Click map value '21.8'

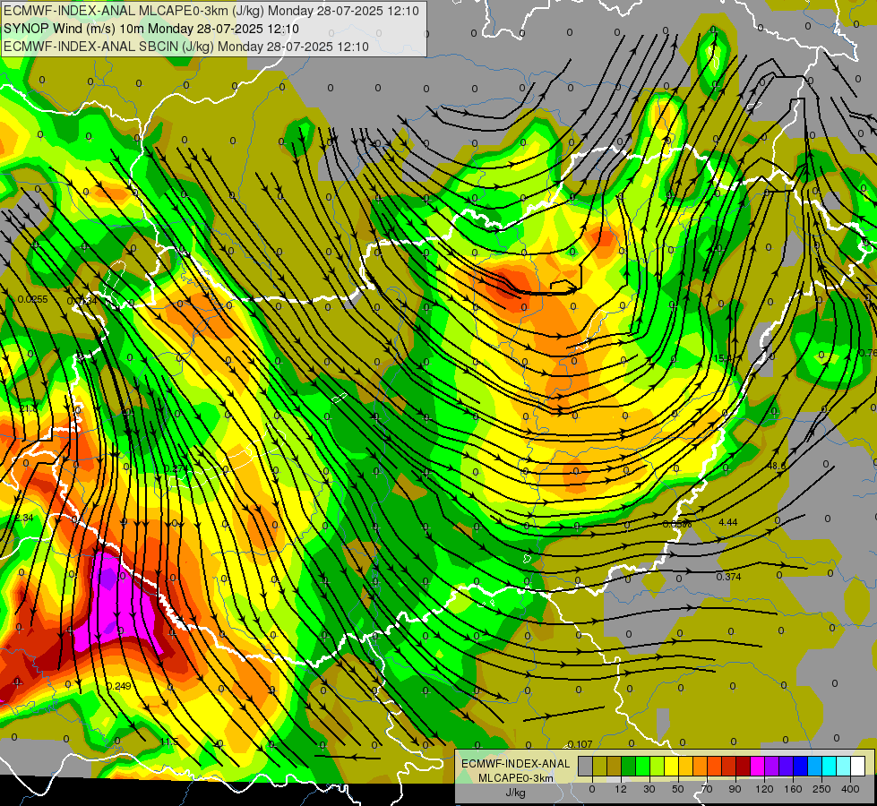(28, 409)
